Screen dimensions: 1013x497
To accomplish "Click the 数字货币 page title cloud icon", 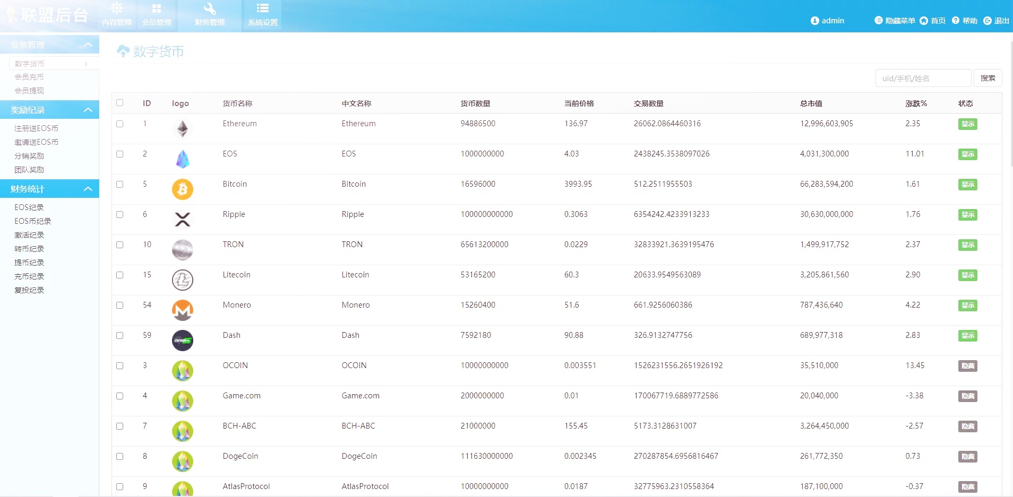I will [123, 51].
